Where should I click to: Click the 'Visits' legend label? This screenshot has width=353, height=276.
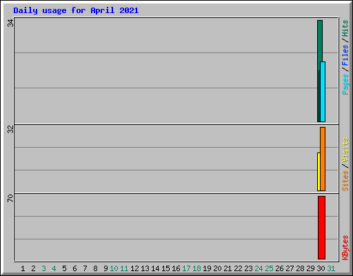(345, 150)
